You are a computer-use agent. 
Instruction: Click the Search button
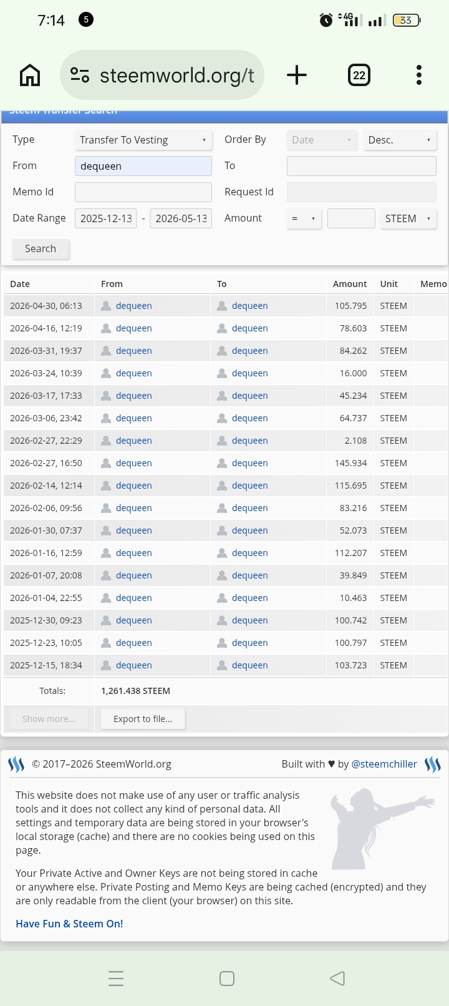[41, 248]
